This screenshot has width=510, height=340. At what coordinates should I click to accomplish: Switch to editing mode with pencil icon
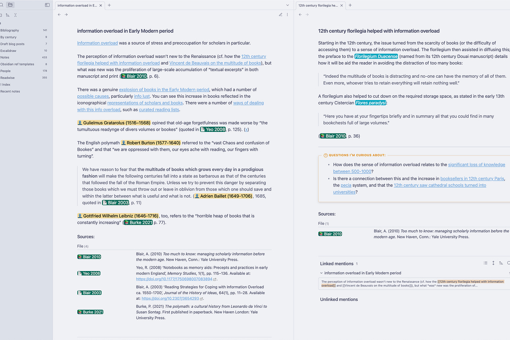click(x=280, y=15)
